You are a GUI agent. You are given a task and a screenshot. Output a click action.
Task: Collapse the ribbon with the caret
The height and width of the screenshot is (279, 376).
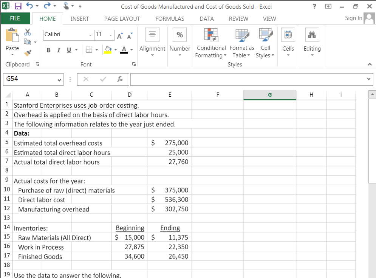pyautogui.click(x=370, y=64)
